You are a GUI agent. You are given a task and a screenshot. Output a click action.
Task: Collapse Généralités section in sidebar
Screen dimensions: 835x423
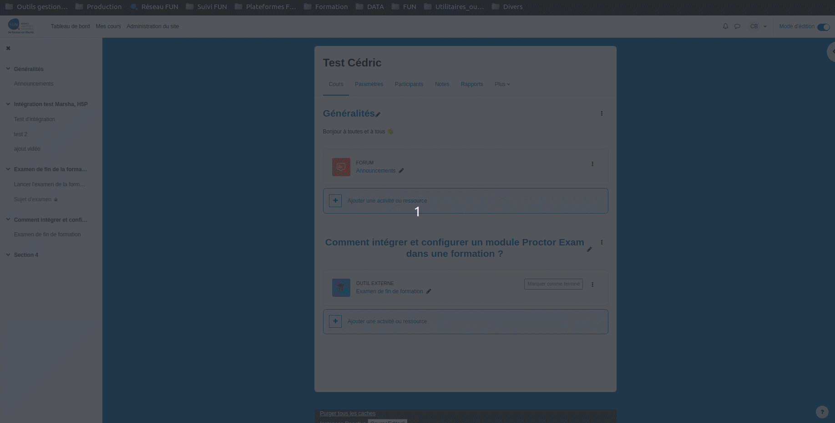(8, 69)
